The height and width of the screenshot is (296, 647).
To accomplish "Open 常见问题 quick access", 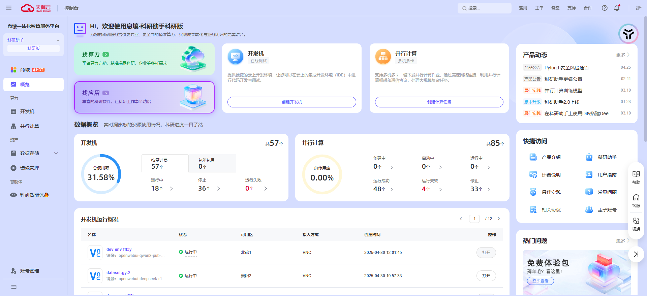I will click(601, 192).
